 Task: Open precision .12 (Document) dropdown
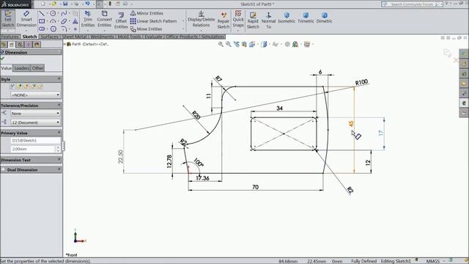tap(35, 122)
